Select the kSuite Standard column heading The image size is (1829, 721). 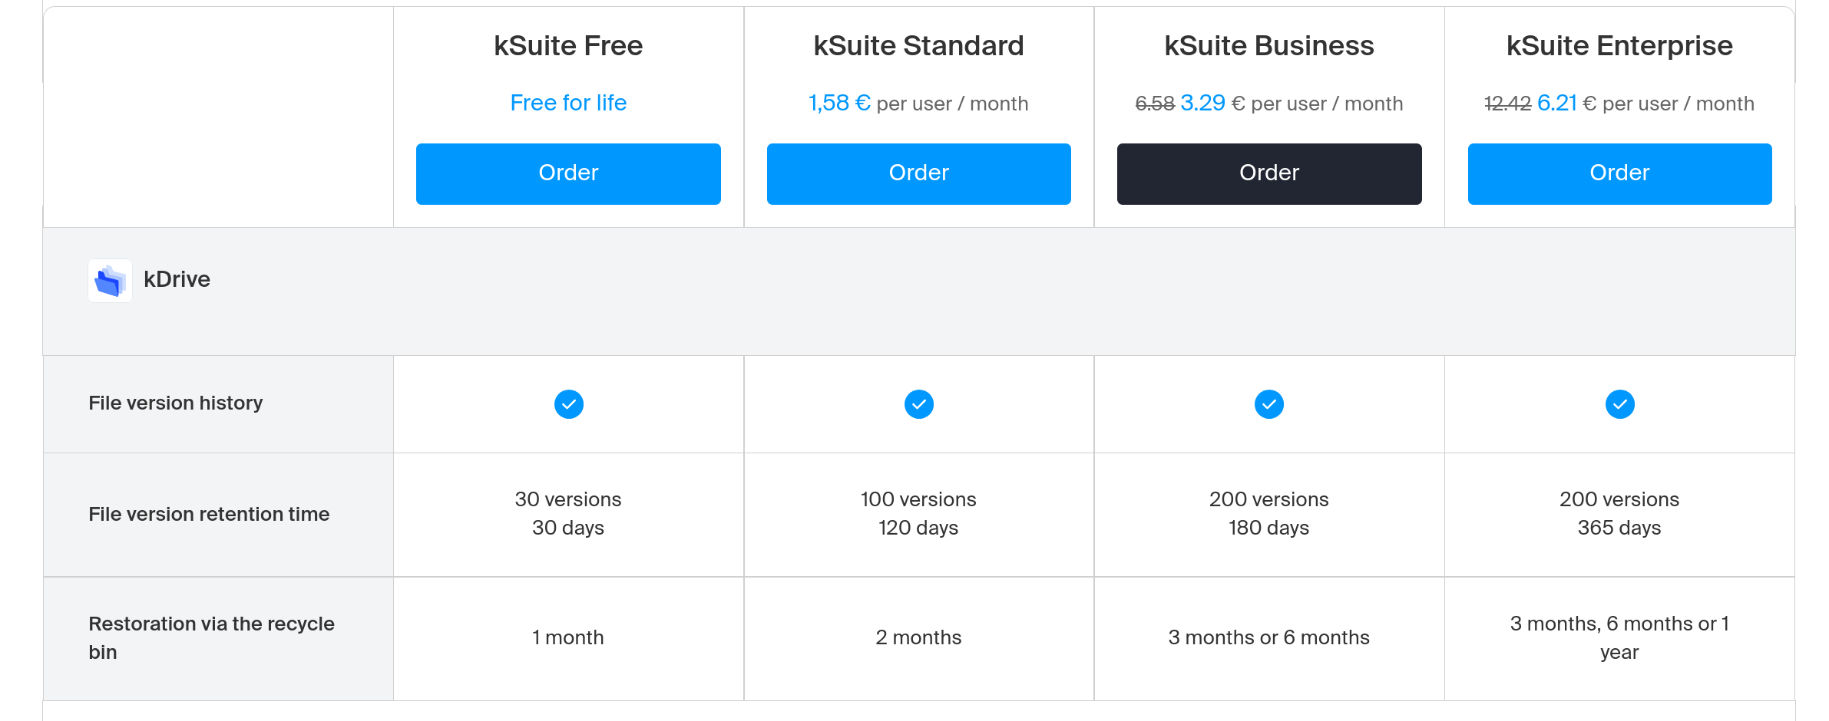(x=918, y=46)
